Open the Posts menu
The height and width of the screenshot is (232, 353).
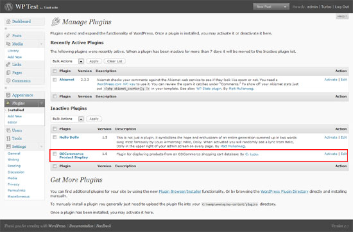click(17, 35)
